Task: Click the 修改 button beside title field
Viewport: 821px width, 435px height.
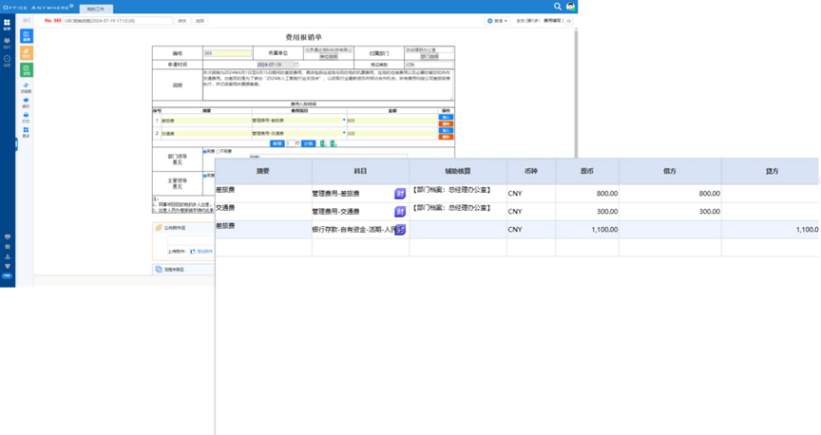Action: point(181,20)
